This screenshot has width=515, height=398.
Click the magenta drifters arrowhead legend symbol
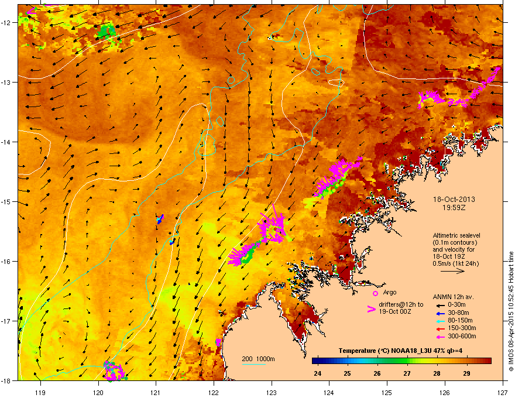click(371, 309)
